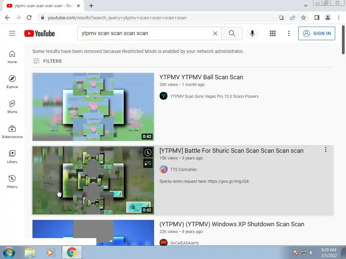Viewport: 346px width, 259px height.
Task: Click the address bar URL
Action: tap(117, 18)
